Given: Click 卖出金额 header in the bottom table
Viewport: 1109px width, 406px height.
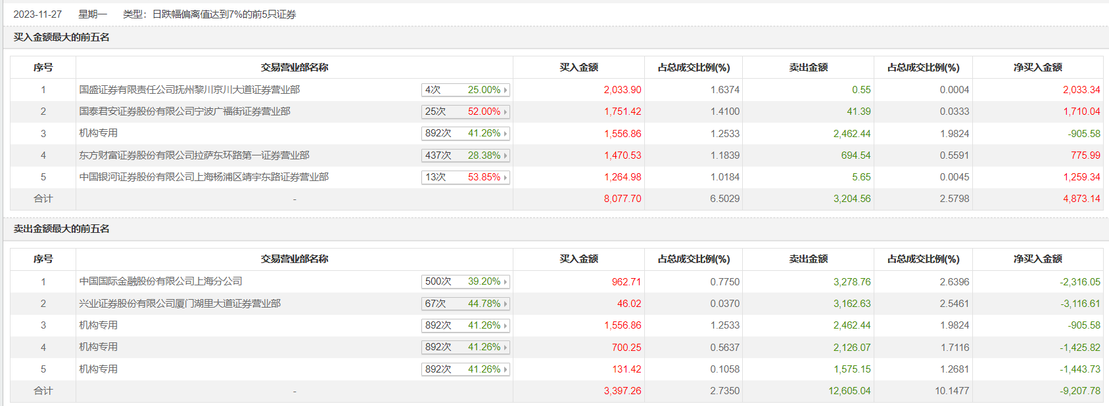Looking at the screenshot, I should click(808, 259).
